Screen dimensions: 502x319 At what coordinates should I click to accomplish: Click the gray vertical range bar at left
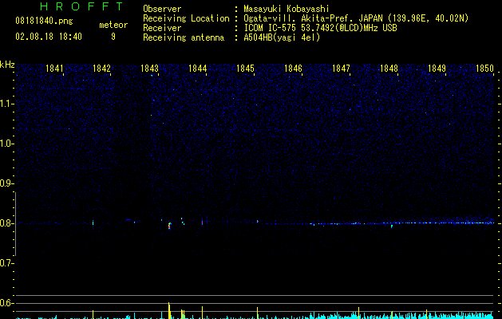(15, 224)
